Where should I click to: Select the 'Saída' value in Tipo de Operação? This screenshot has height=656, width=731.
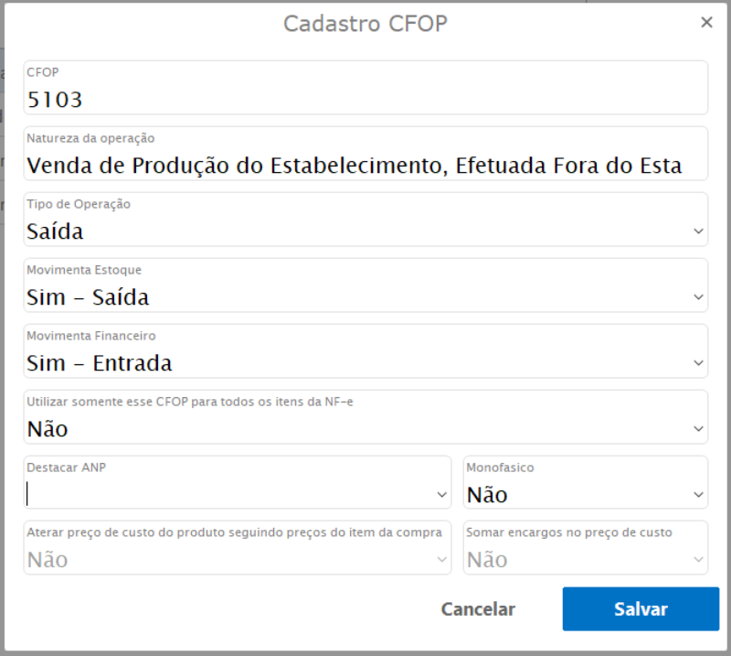coord(55,231)
